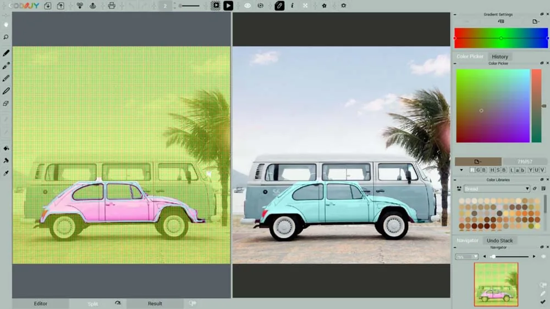Switch to the History tab
This screenshot has height=309, width=550.
[500, 57]
